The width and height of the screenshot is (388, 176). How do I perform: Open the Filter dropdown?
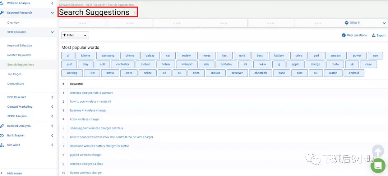click(x=75, y=35)
